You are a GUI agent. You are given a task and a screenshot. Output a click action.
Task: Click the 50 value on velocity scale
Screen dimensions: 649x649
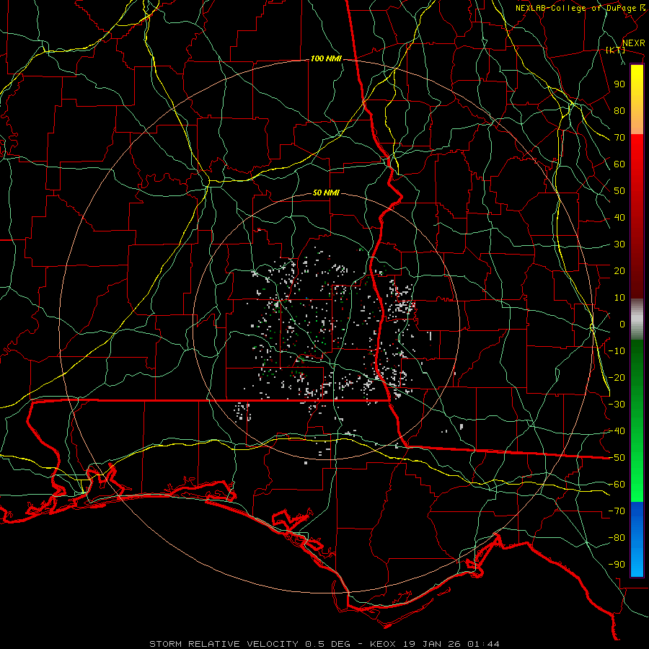619,191
